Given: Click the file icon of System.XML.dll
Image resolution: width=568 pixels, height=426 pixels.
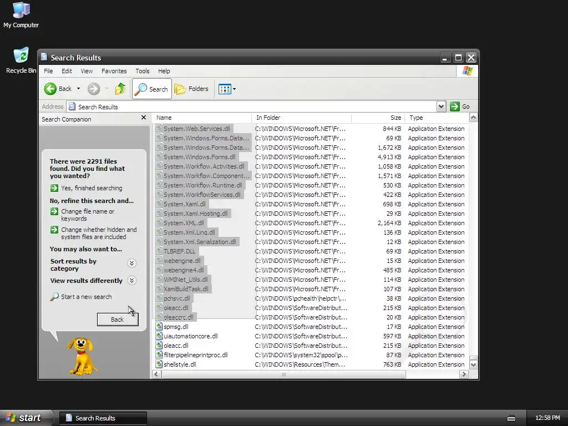Looking at the screenshot, I should point(159,223).
